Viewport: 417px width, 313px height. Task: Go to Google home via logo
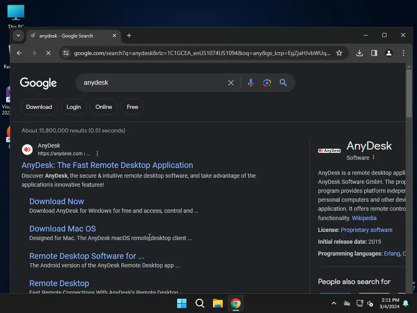click(38, 83)
